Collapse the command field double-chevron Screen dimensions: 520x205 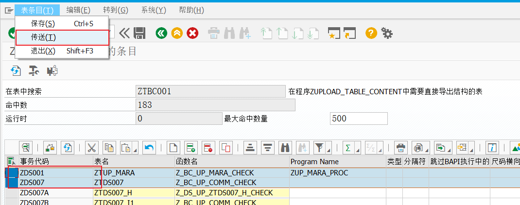click(124, 33)
